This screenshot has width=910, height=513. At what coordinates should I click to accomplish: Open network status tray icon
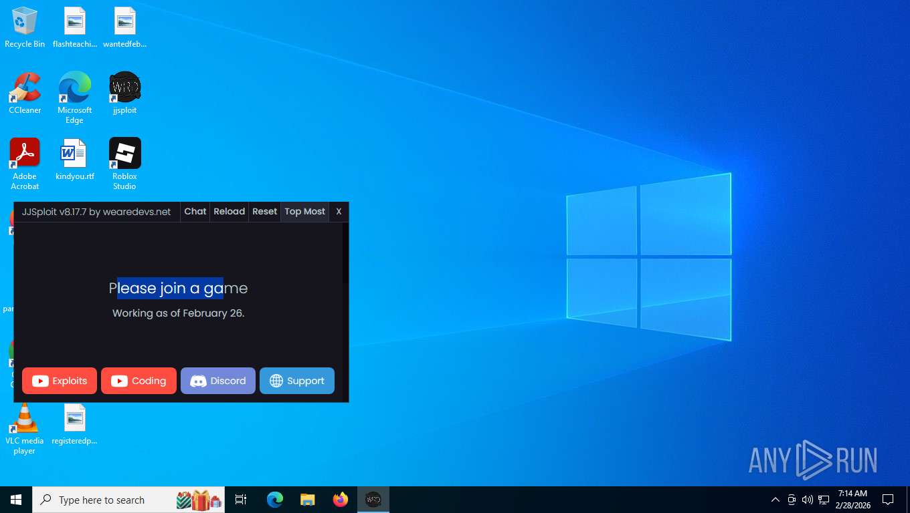pos(824,500)
